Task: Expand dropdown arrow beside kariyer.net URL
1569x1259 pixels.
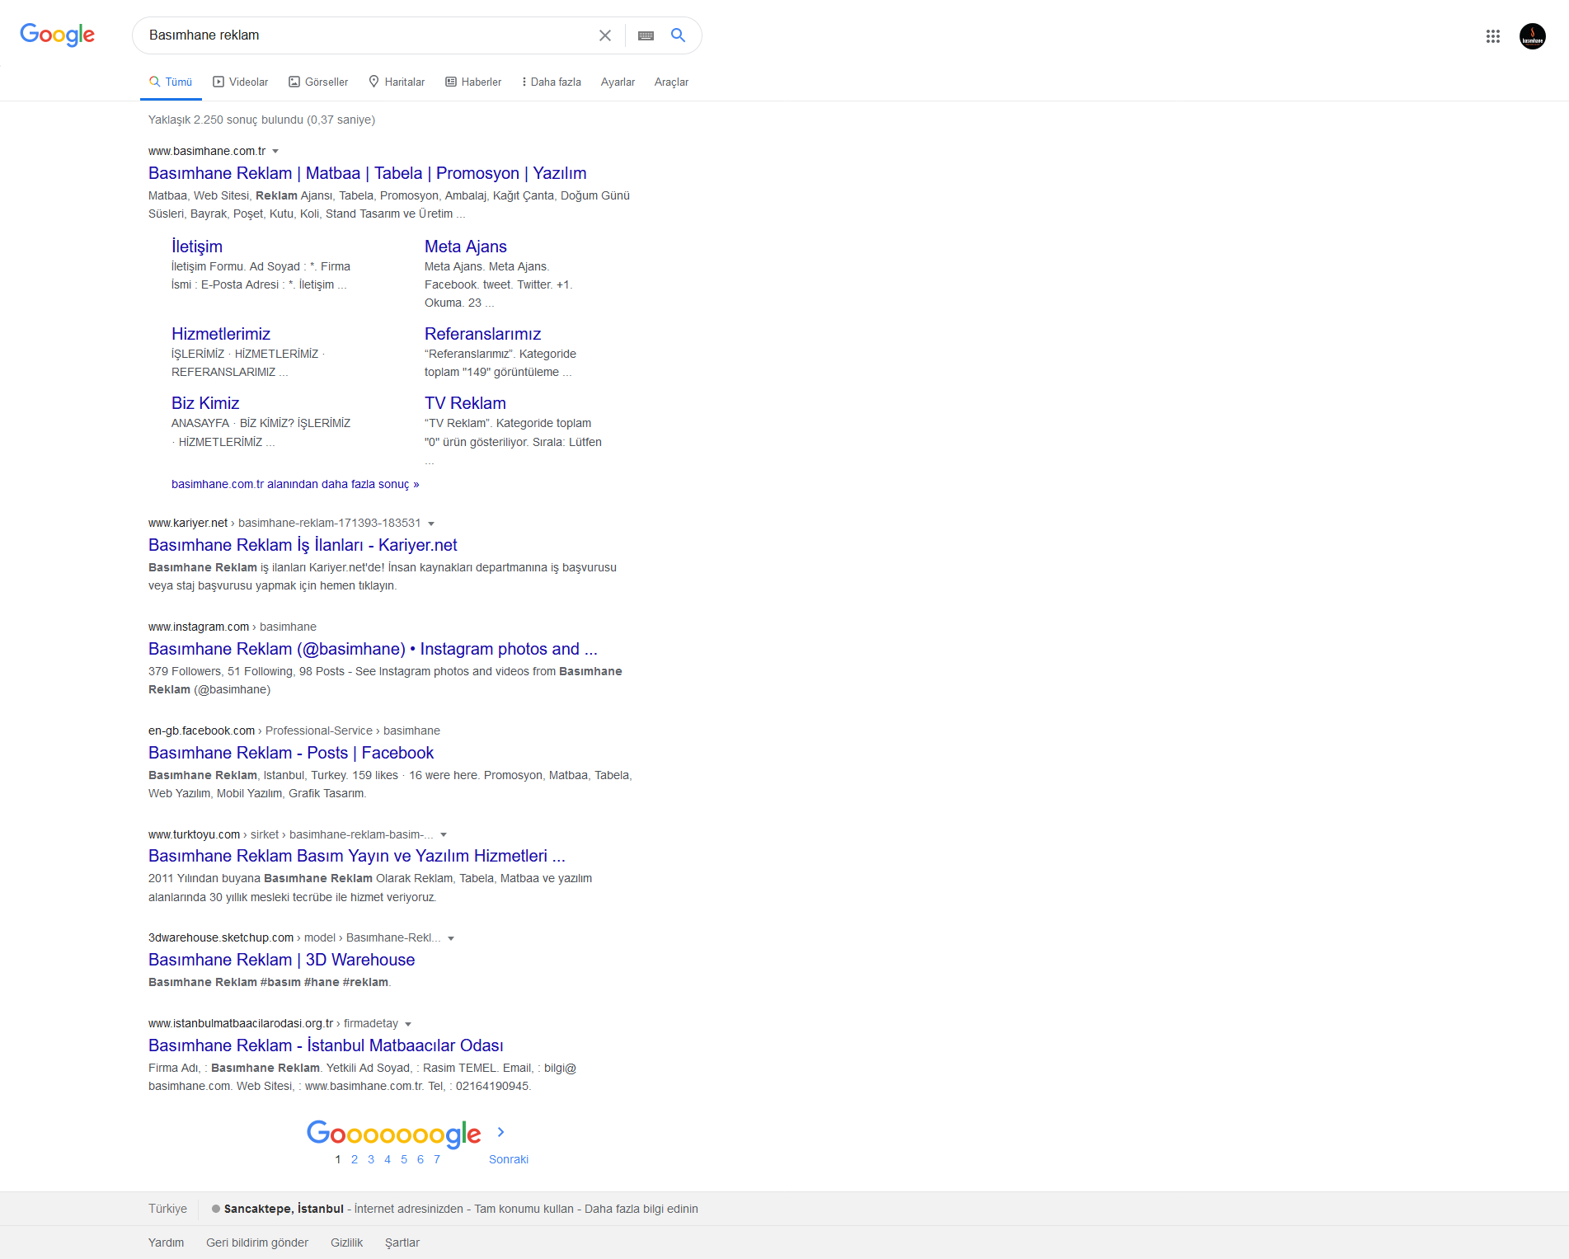Action: point(431,524)
